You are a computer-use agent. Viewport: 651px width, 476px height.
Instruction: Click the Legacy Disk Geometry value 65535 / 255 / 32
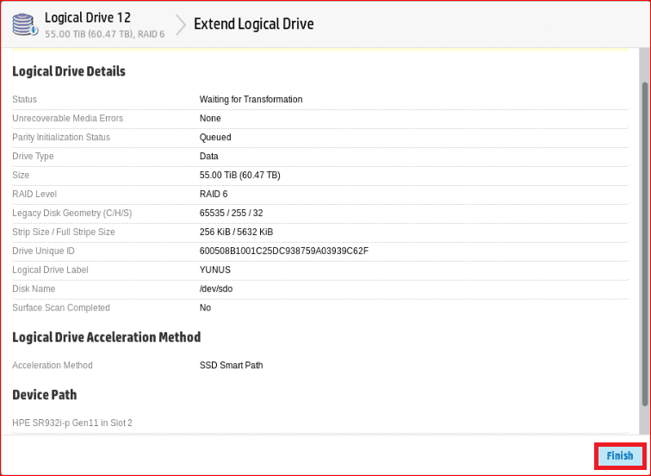click(x=231, y=213)
